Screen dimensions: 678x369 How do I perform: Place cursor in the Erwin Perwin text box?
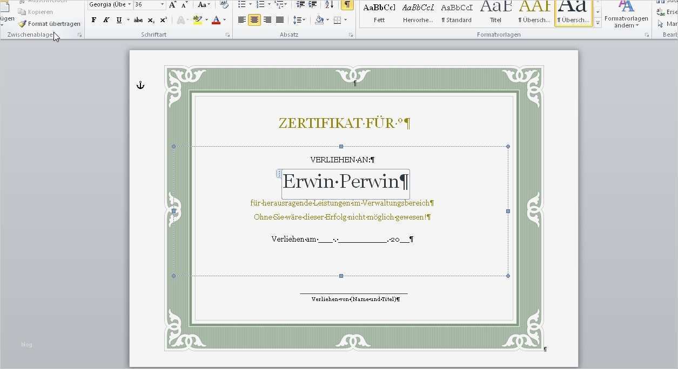pyautogui.click(x=345, y=182)
